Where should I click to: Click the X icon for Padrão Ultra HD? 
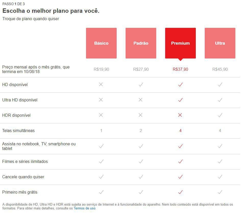pos(141,100)
